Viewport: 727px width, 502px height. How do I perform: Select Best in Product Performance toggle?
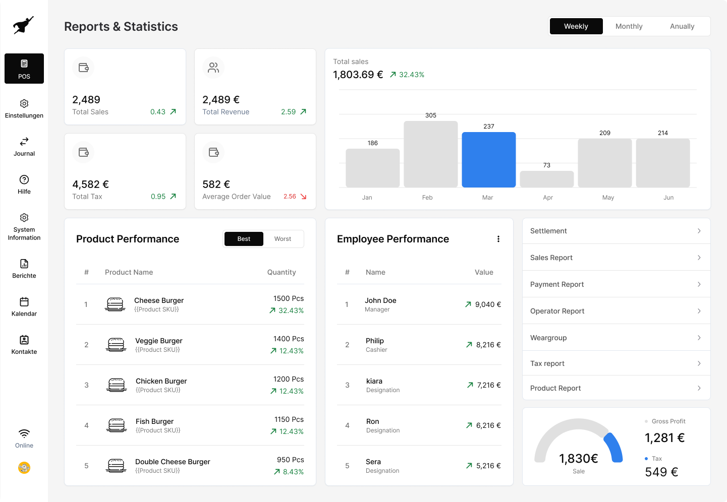point(244,239)
